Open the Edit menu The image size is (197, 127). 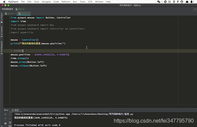click(x=29, y=2)
